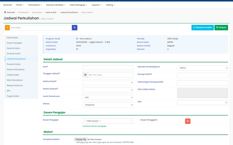Open the Waktu Mulai dropdown

(x=108, y=82)
